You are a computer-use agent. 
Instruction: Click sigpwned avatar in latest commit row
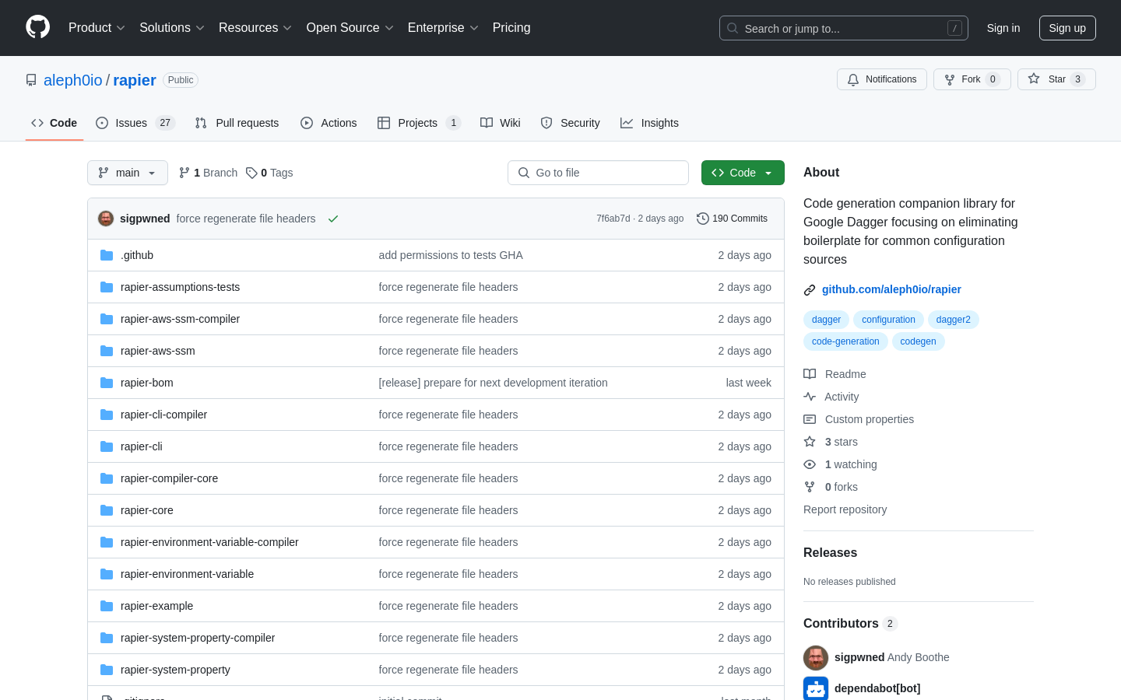click(x=106, y=219)
